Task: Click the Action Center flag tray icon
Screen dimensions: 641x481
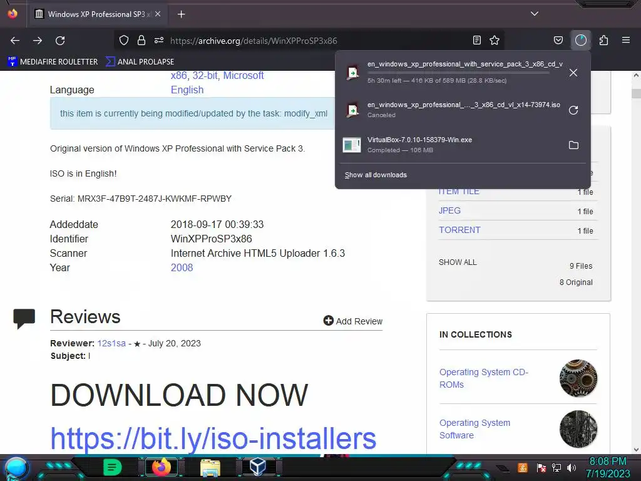Action: pos(541,468)
